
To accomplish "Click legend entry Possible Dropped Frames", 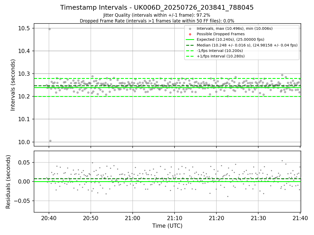I will tap(221, 34).
